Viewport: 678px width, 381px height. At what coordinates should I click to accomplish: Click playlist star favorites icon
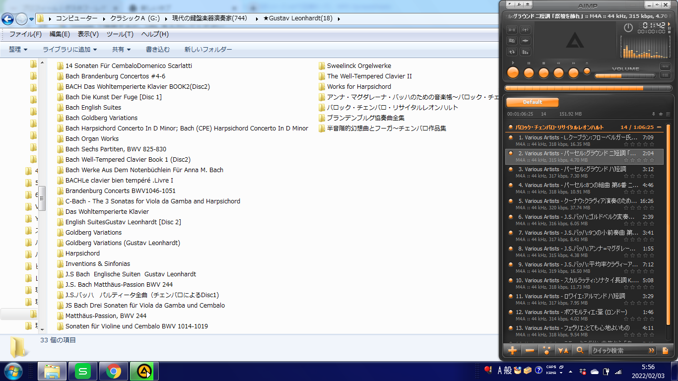coord(661,114)
